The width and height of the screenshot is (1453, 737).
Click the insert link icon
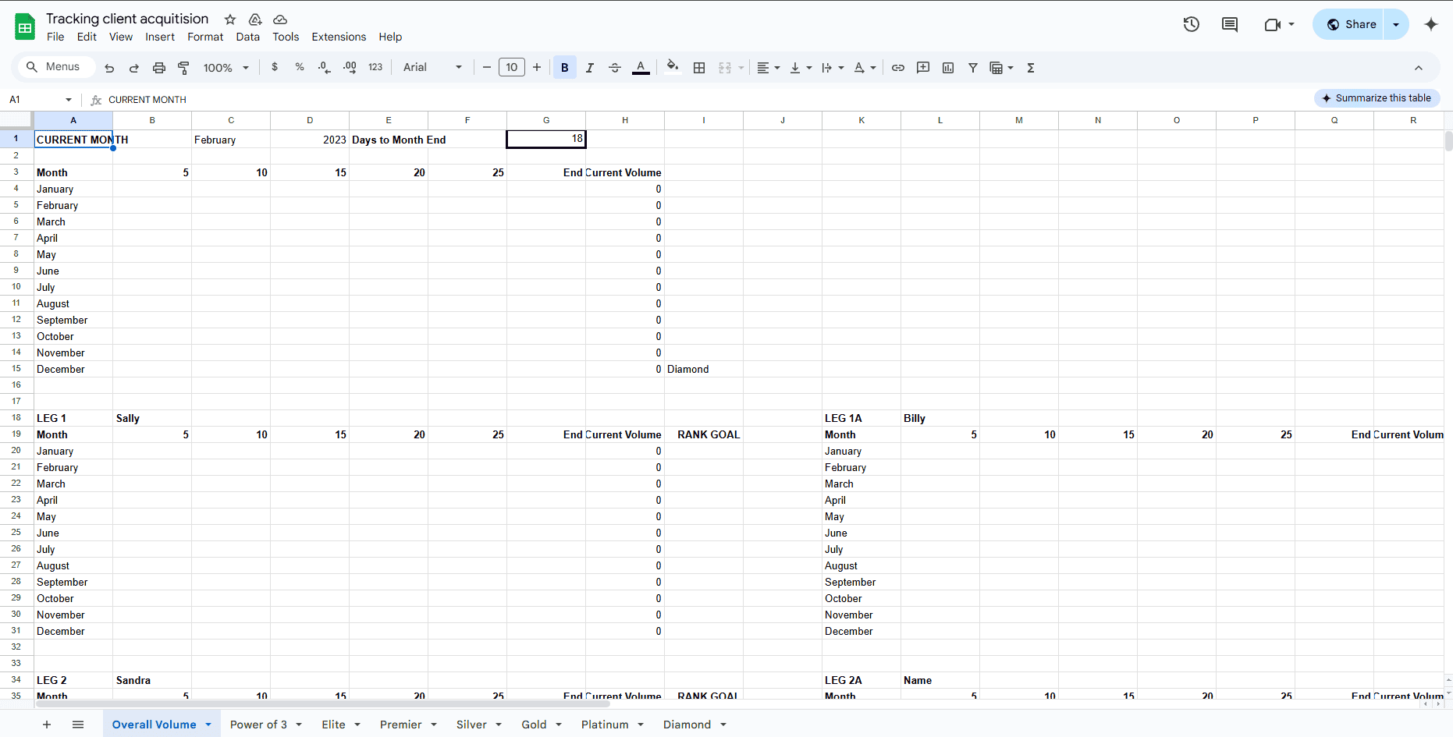(898, 68)
